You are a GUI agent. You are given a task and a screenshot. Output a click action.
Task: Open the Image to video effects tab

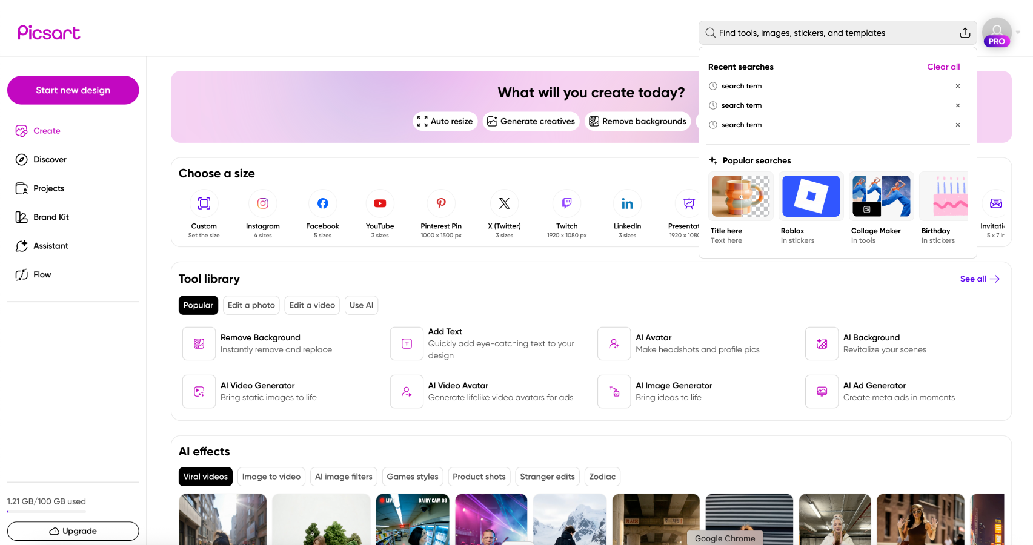[x=271, y=477]
